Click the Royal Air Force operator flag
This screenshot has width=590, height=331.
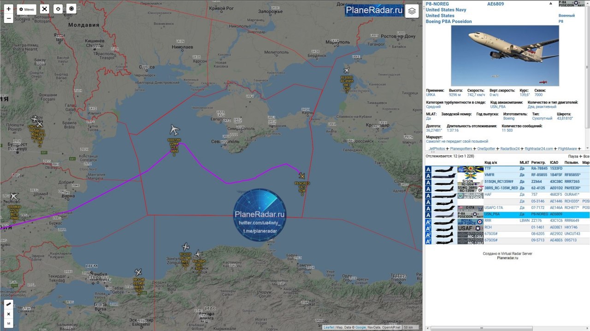coord(470,221)
